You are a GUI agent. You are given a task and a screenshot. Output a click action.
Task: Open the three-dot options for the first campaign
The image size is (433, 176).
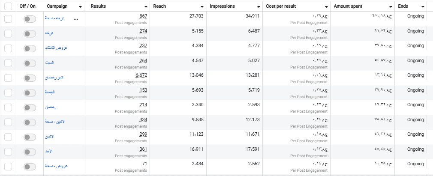tap(76, 19)
